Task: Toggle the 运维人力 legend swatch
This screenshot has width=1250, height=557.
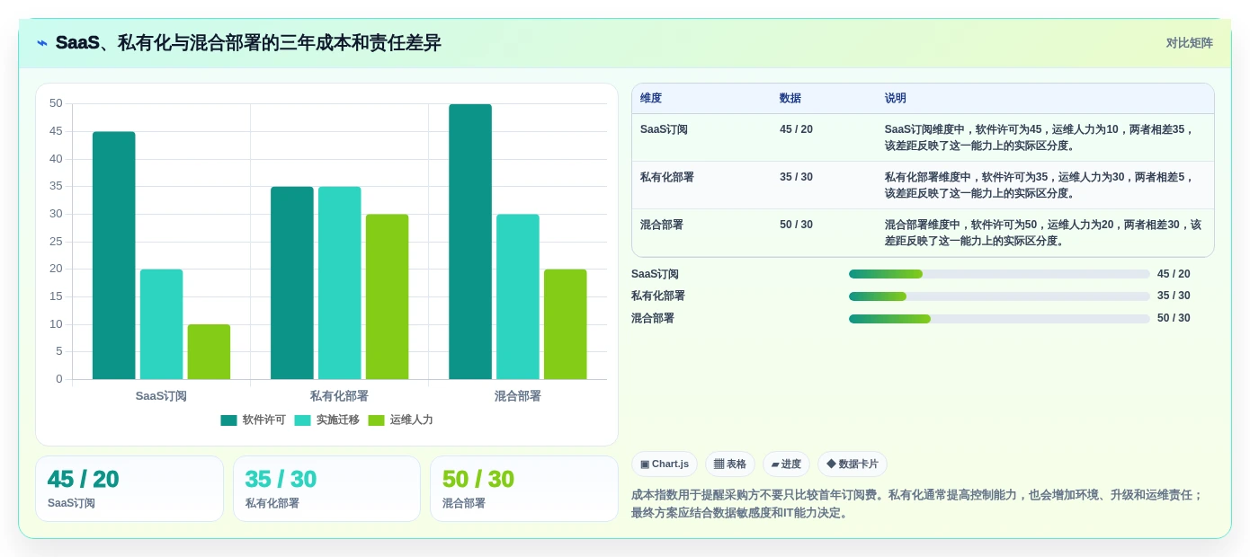Action: point(376,420)
